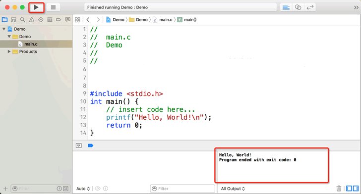Click the #include keyword on line 9
The image size is (361, 194).
(x=106, y=94)
